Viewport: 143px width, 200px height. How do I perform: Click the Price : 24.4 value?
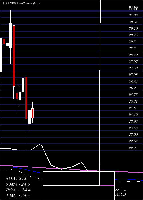(x=18, y=190)
